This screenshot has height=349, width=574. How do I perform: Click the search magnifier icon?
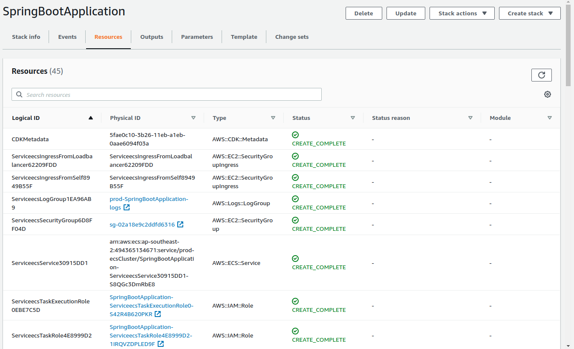(x=19, y=94)
